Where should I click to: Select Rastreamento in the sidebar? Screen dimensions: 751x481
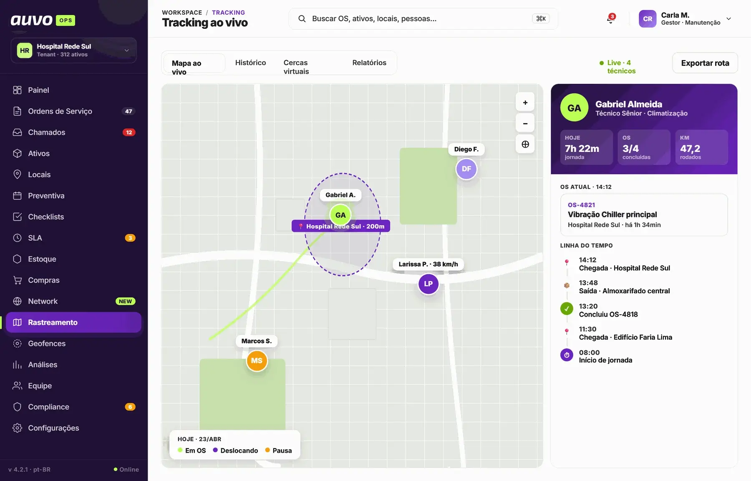(73, 322)
